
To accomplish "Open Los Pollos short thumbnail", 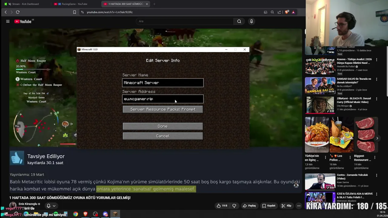I will [341, 135].
